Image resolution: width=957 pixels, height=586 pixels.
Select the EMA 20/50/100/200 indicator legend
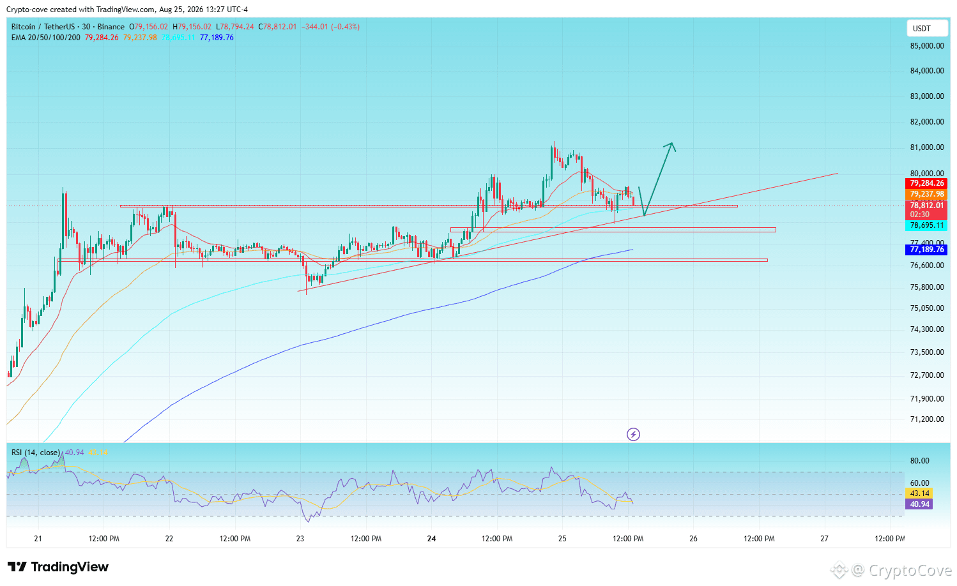coord(46,38)
